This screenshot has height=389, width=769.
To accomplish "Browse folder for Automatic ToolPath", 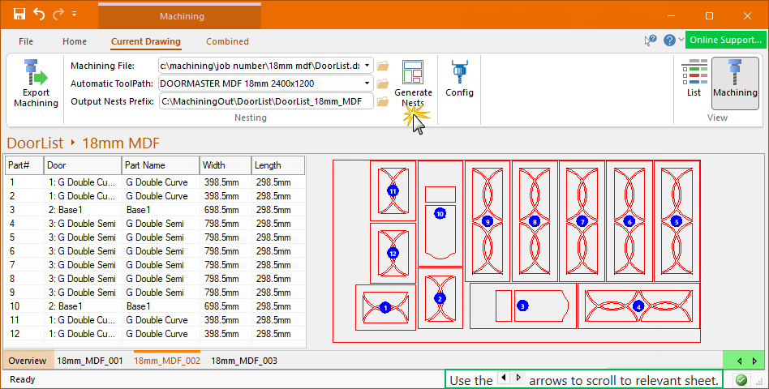I will point(383,83).
